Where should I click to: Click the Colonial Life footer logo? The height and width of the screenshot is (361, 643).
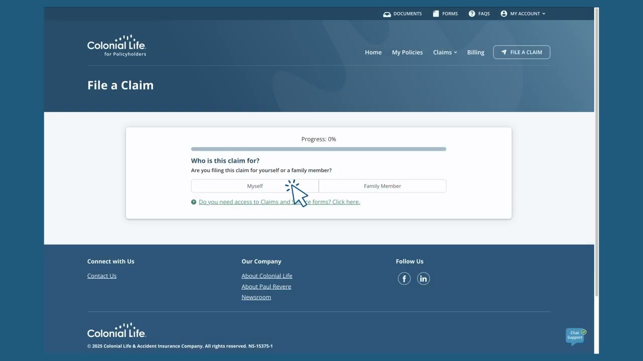(117, 330)
